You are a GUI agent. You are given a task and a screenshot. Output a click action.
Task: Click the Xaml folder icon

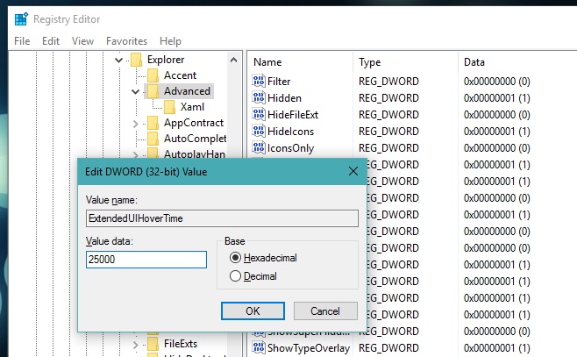click(169, 107)
